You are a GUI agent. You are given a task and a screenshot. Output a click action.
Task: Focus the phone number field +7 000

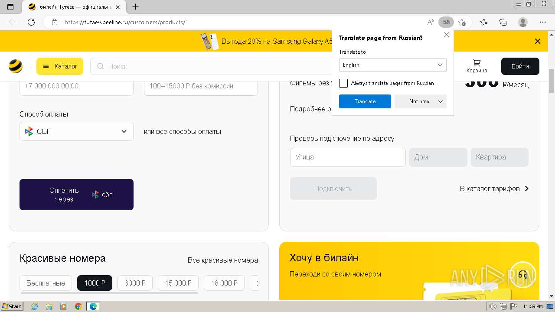click(x=76, y=86)
